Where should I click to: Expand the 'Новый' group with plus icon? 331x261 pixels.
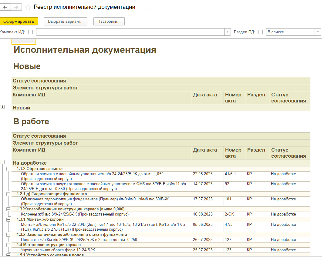click(x=3, y=107)
